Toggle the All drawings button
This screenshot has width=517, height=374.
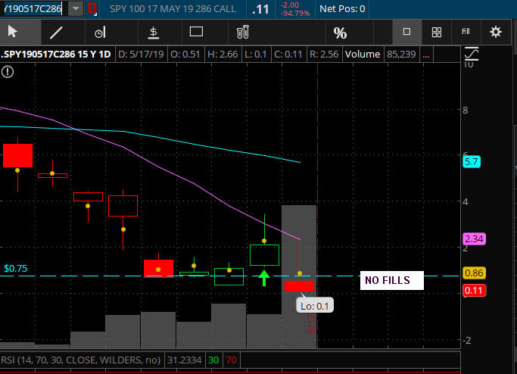click(x=466, y=32)
